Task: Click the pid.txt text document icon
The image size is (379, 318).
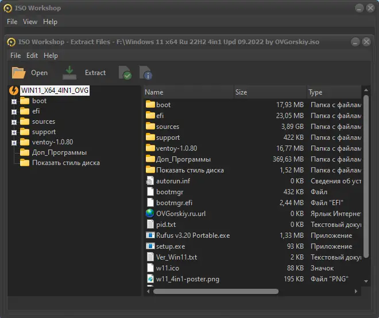Action: (x=150, y=224)
